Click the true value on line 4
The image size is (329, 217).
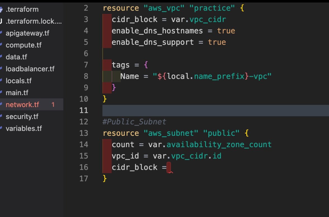pos(226,31)
